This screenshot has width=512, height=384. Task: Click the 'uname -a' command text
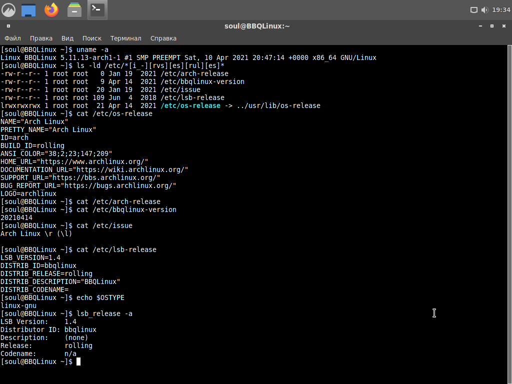tap(92, 49)
